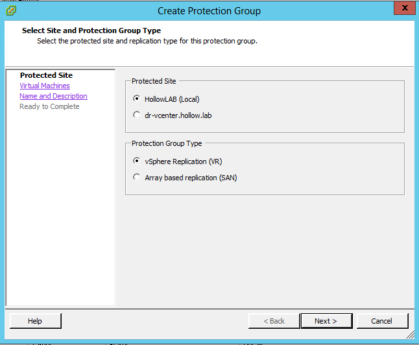Image resolution: width=419 pixels, height=345 pixels.
Task: Click the Create Protection Group title bar
Action: (209, 10)
